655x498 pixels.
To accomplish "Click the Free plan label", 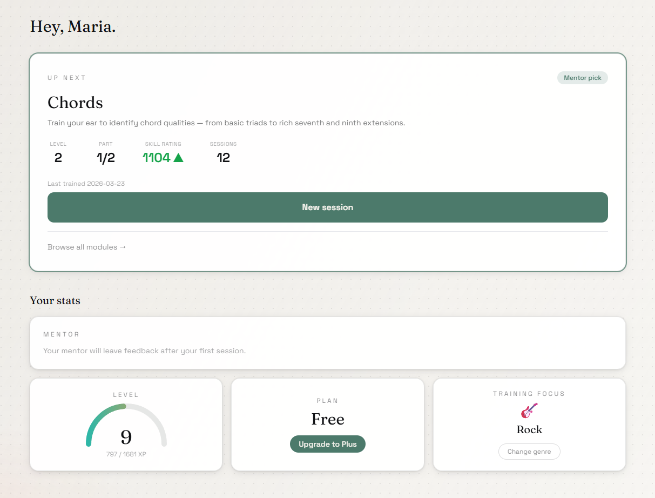I will [x=327, y=419].
